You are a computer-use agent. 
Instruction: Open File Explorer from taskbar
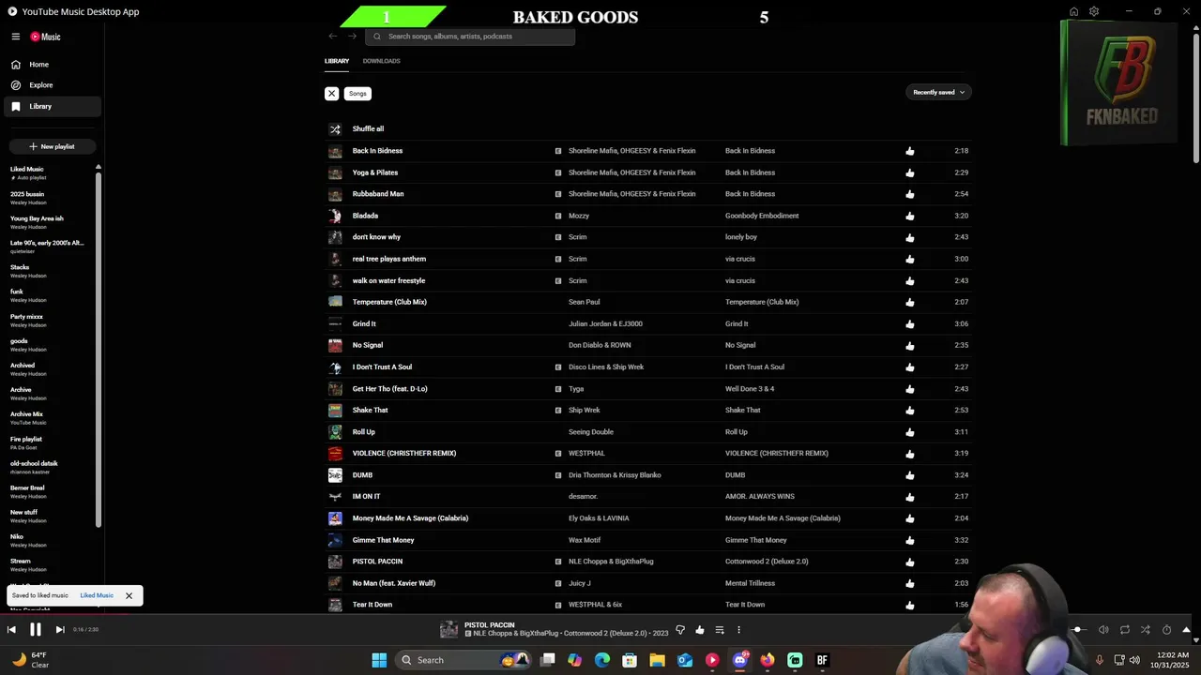(657, 660)
